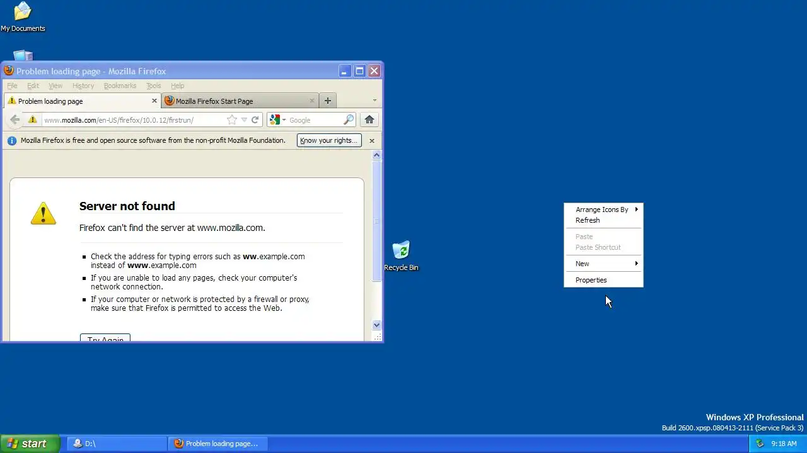The width and height of the screenshot is (807, 453).
Task: Open the History menu
Action: click(83, 86)
